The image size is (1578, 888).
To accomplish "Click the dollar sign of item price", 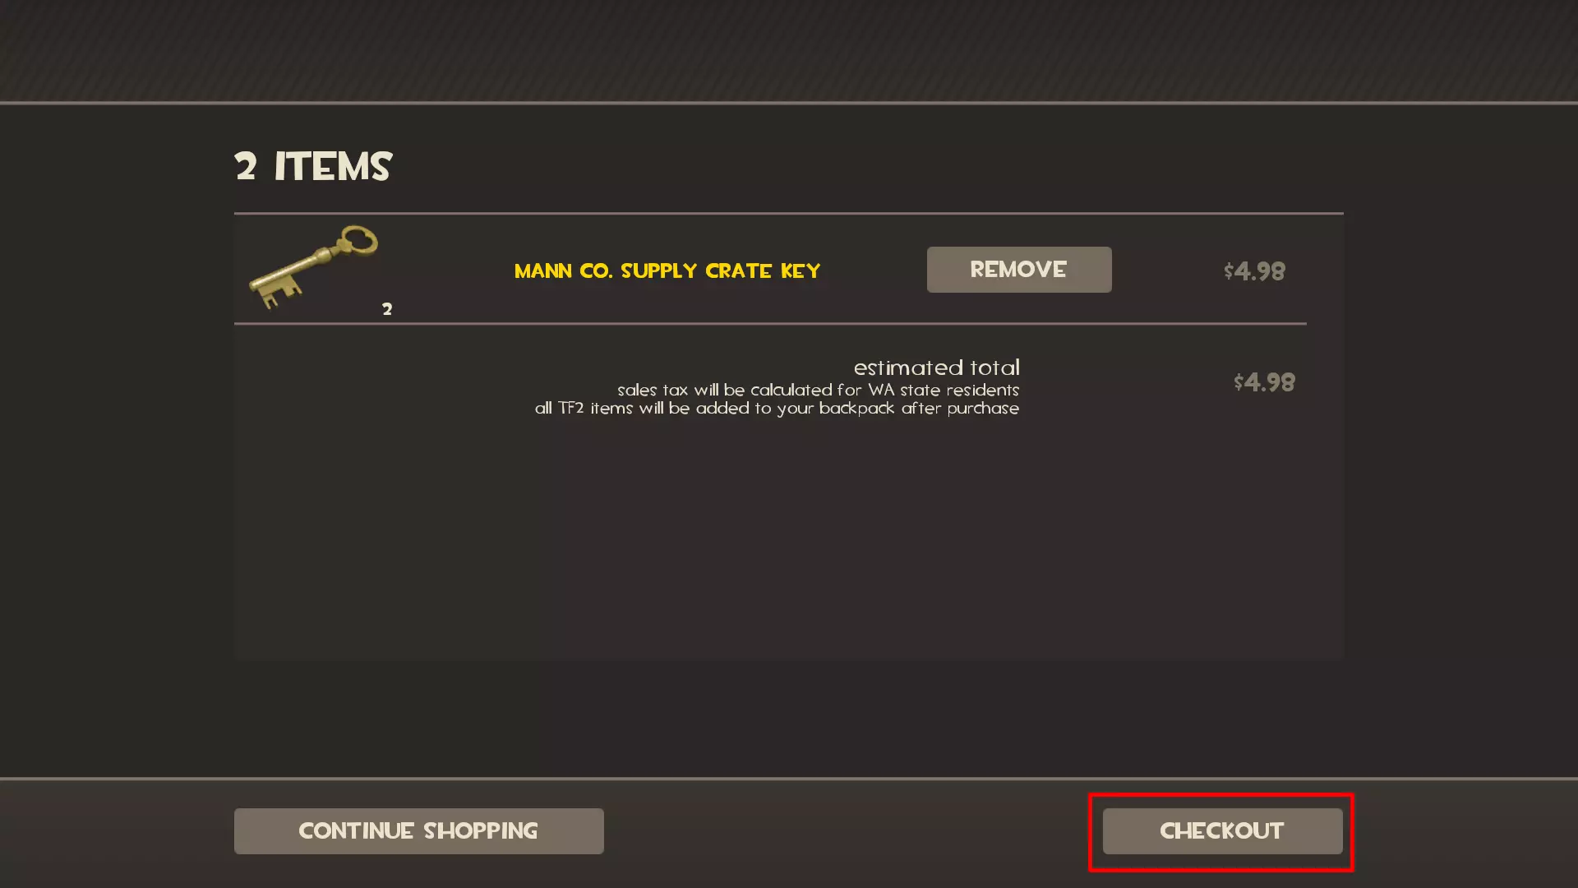I will point(1229,271).
